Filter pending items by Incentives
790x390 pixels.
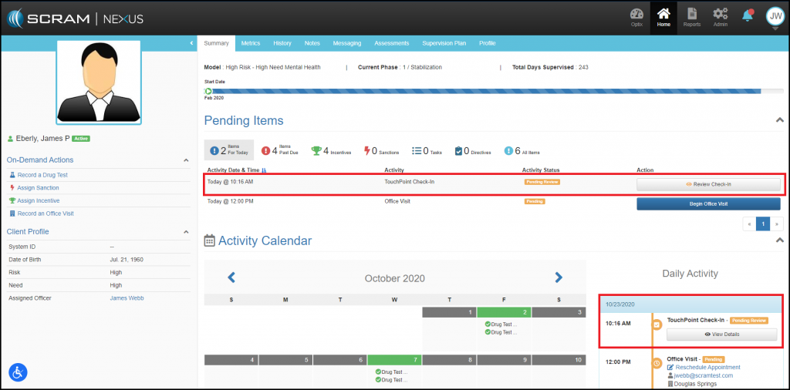tap(331, 151)
